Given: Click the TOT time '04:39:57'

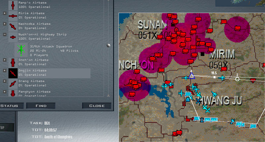Looking at the screenshot, I should click(51, 130).
